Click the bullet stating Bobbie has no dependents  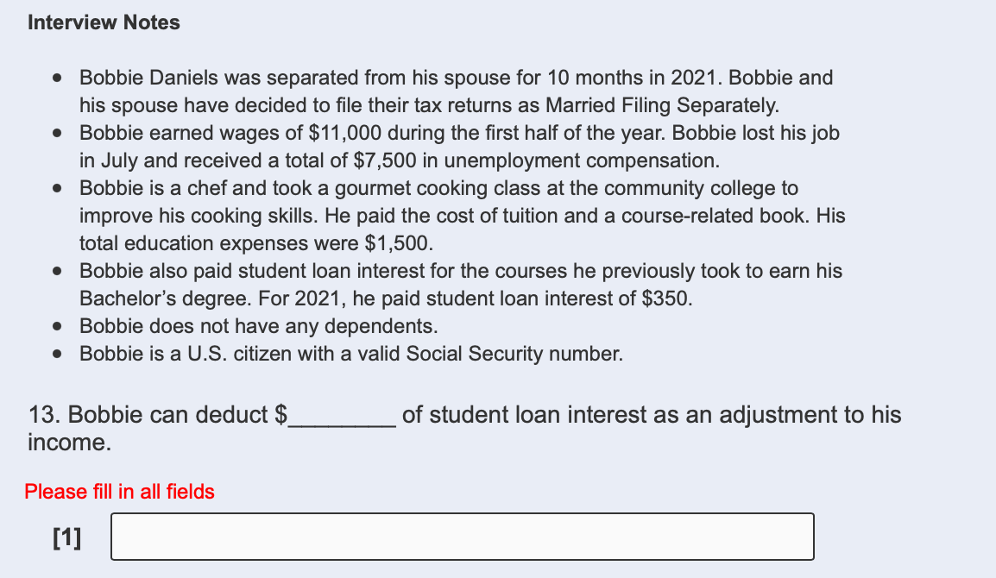259,326
